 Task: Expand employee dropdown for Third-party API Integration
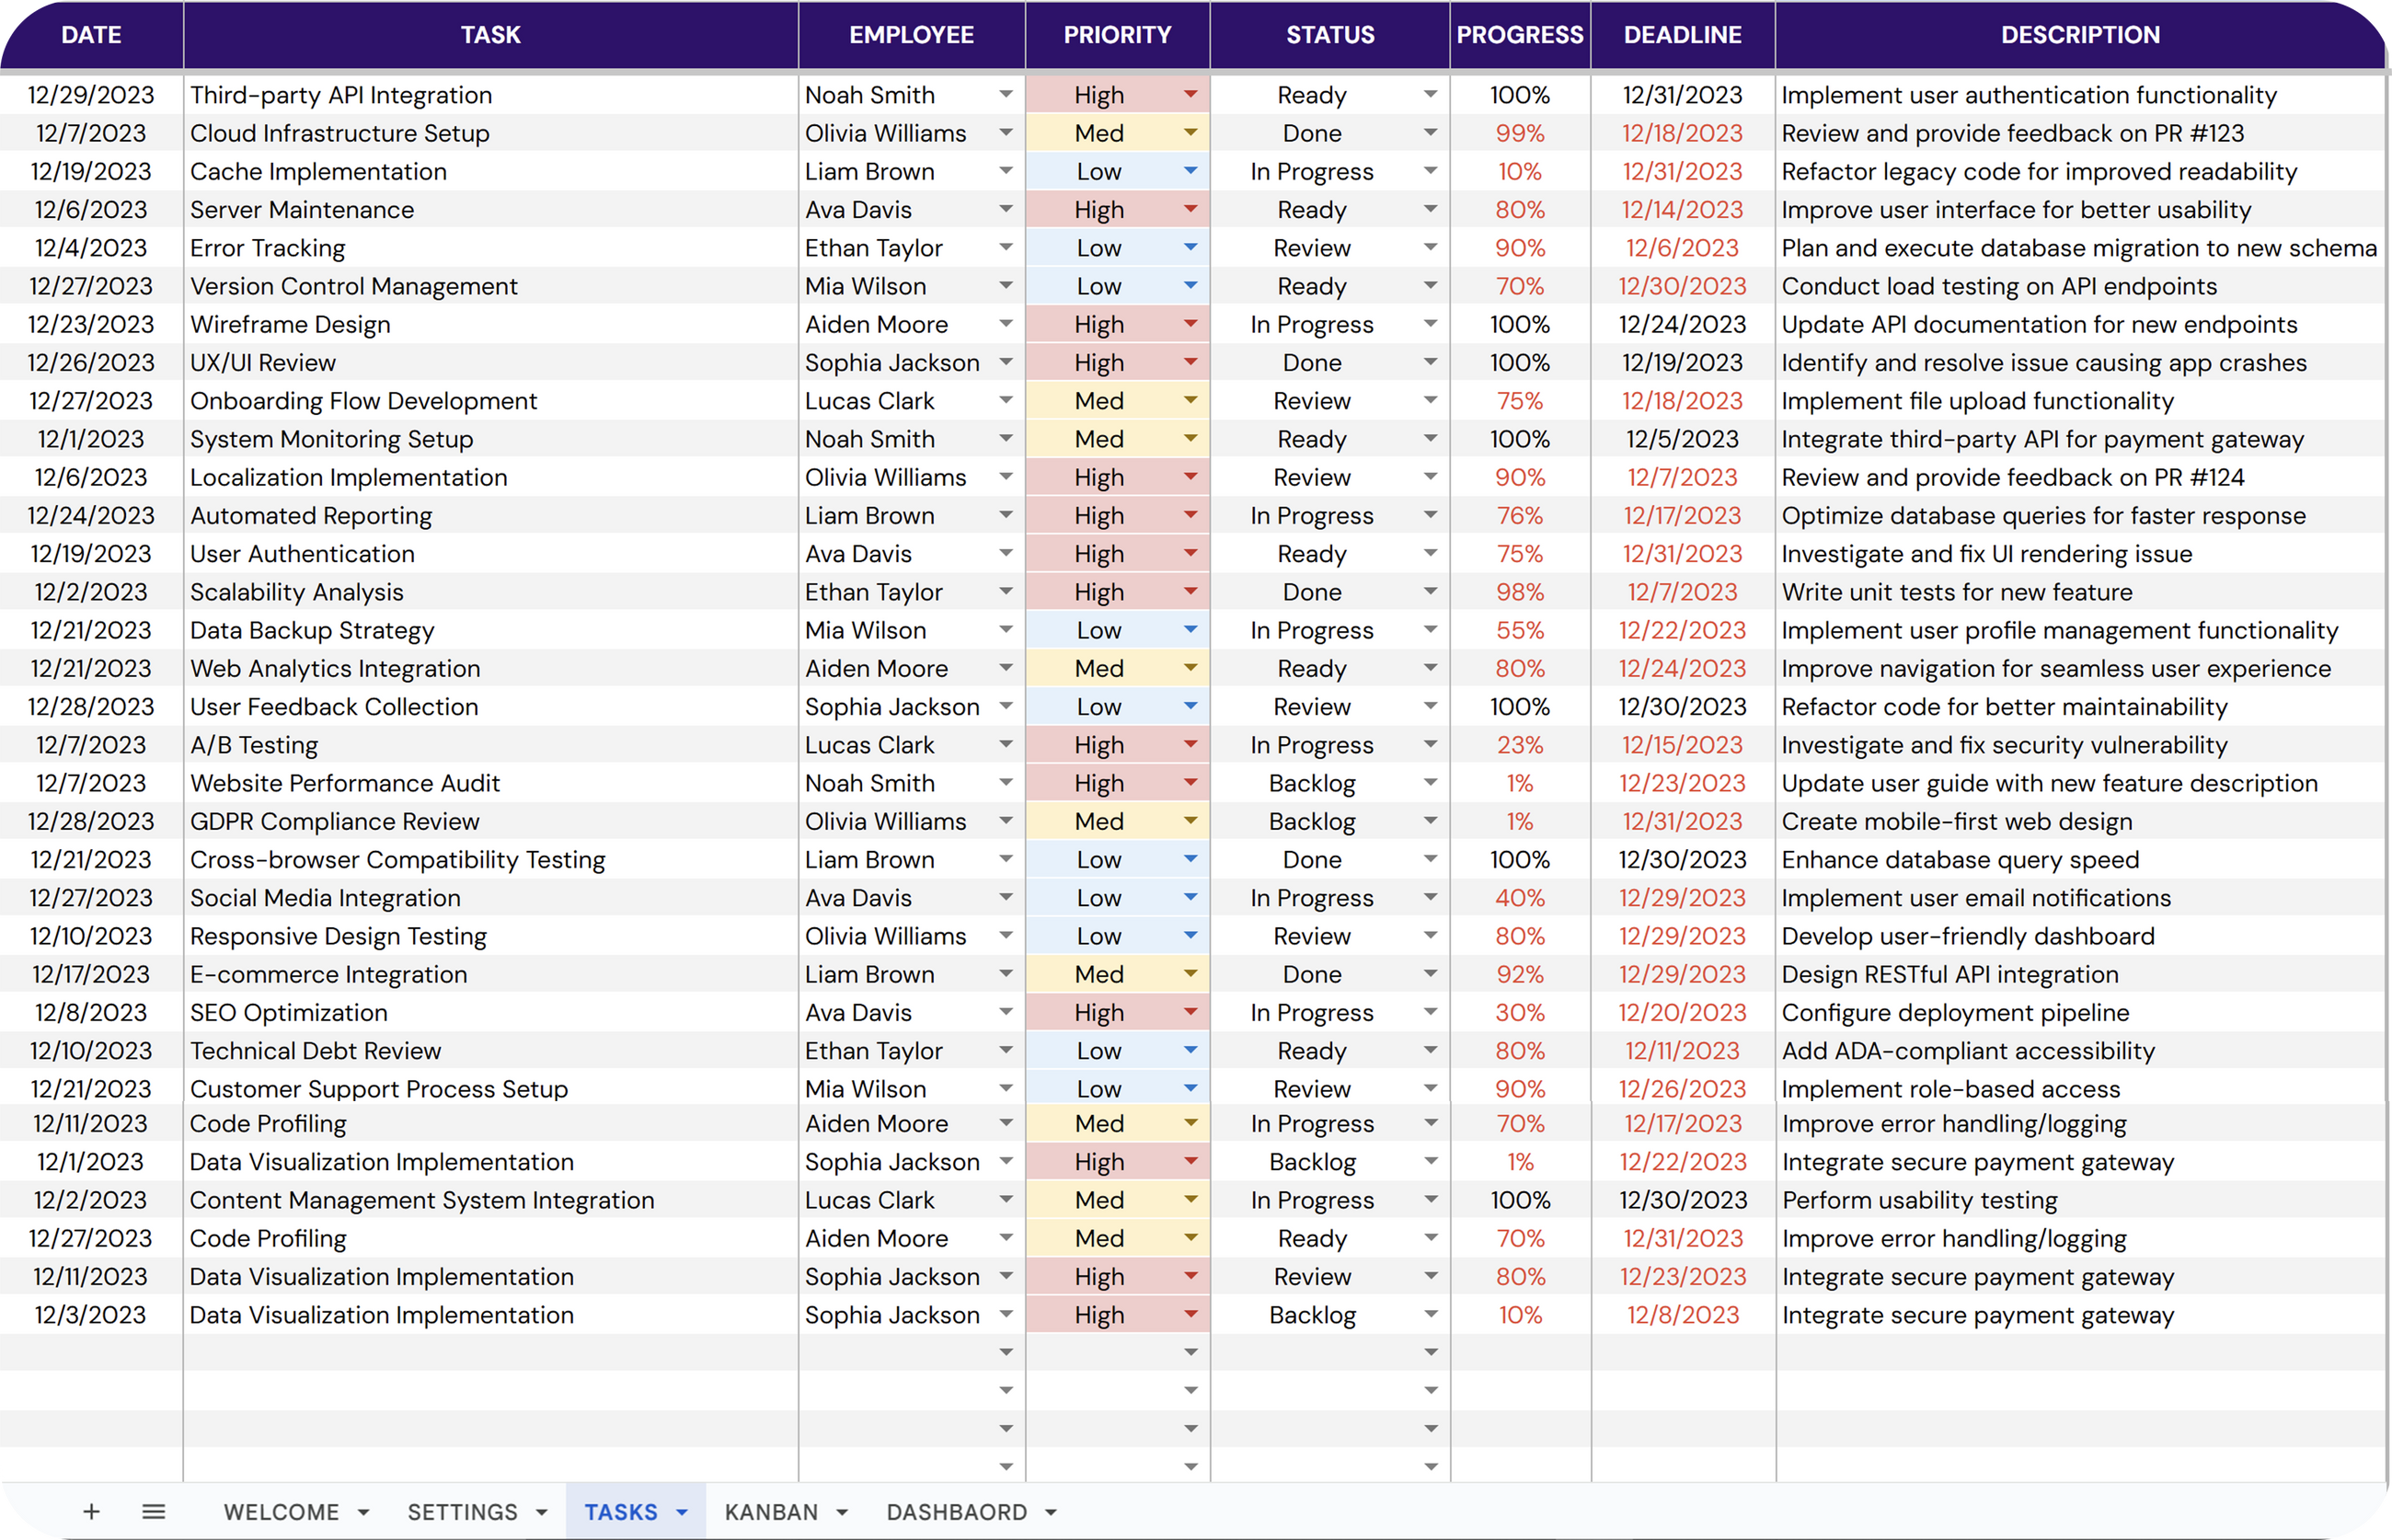1006,94
